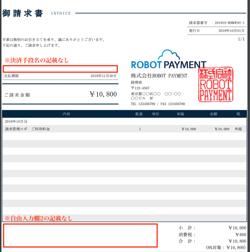The image size is (250, 252).
Task: Click the TEL 123456789 / FAX line
Action: [158, 104]
